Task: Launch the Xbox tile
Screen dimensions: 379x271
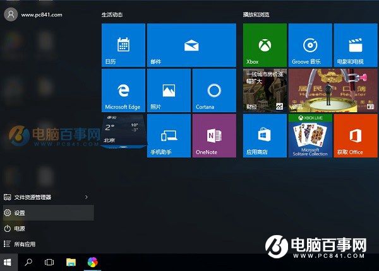Action: pyautogui.click(x=265, y=45)
